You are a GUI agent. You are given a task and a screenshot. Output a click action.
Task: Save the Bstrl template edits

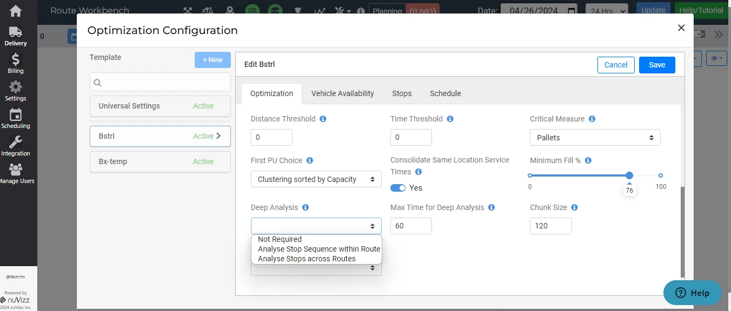pos(656,65)
